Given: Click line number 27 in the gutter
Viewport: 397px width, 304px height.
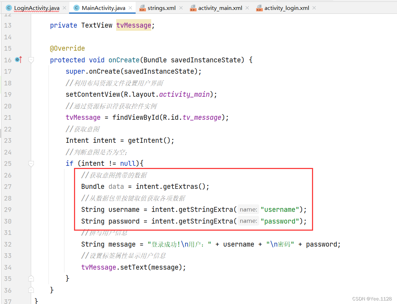Looking at the screenshot, I should point(7,187).
